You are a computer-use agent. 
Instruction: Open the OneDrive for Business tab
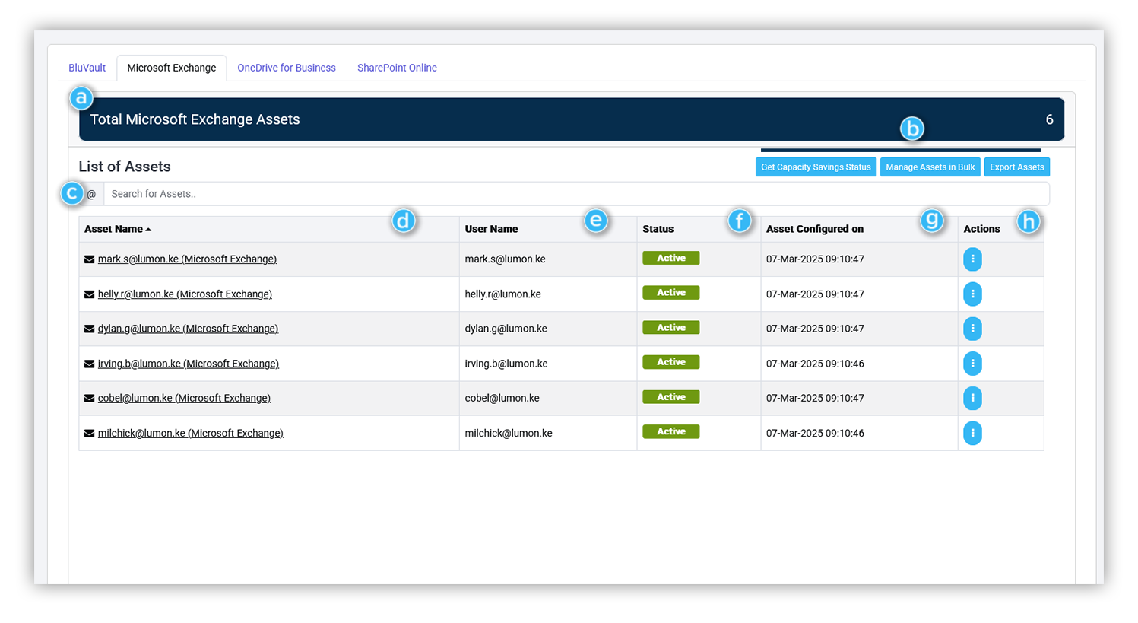pos(287,68)
